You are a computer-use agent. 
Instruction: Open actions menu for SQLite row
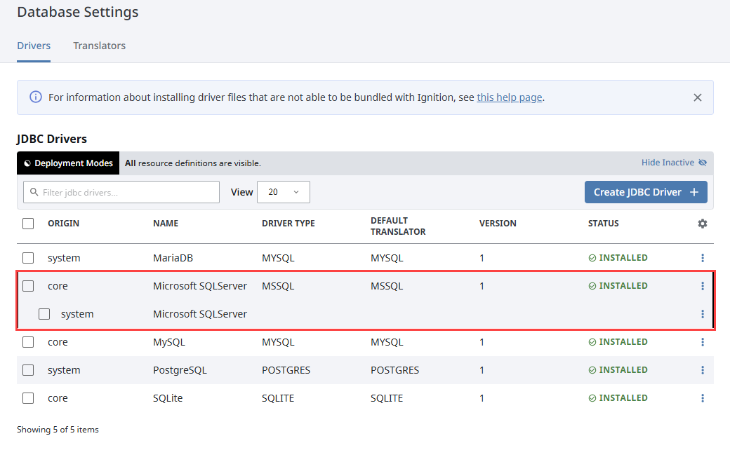point(703,398)
